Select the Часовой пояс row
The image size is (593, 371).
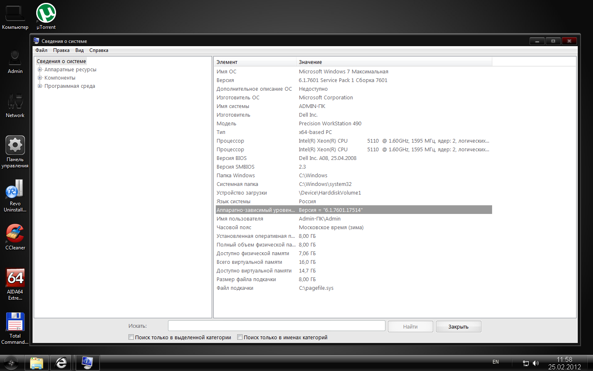click(x=353, y=227)
